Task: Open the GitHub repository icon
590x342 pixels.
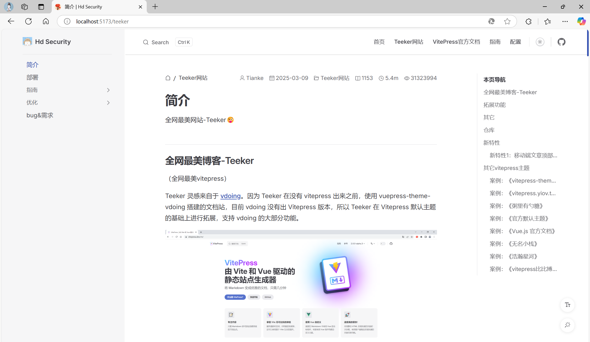Action: pos(562,42)
